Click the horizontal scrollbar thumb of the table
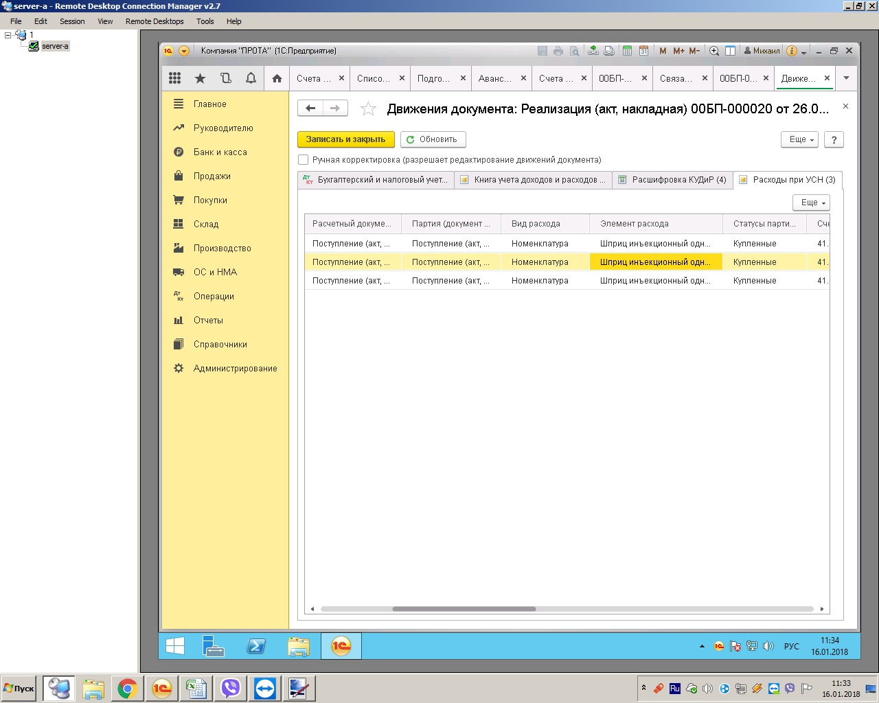Image resolution: width=879 pixels, height=703 pixels. (x=464, y=609)
